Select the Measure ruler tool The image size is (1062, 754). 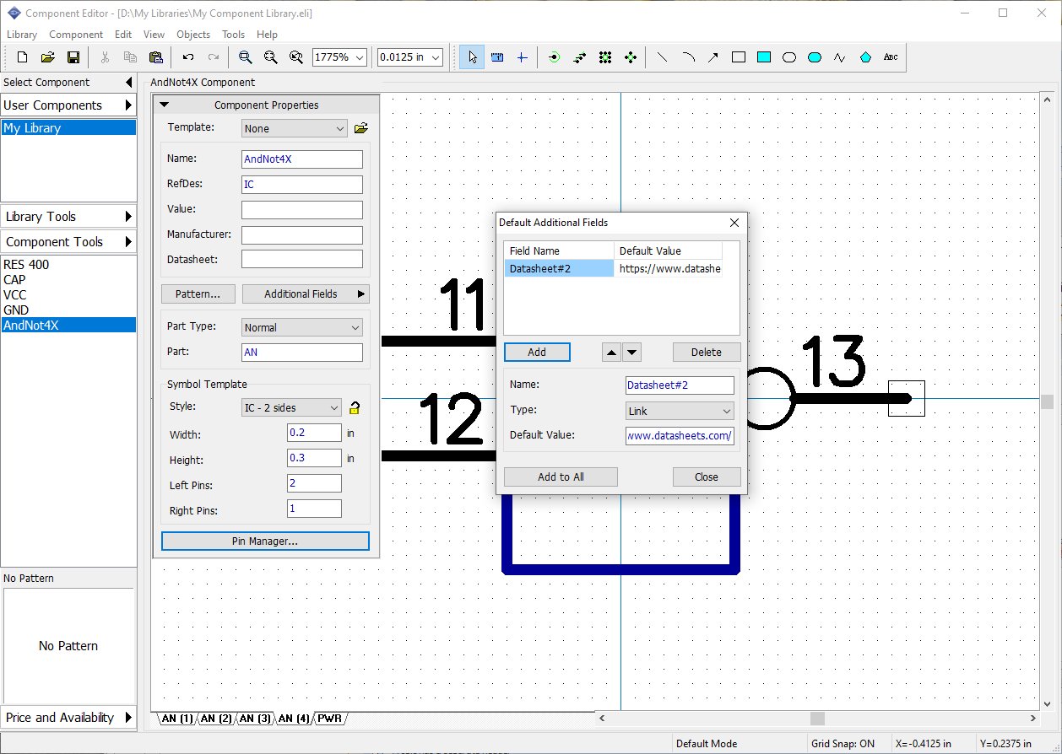pos(497,57)
